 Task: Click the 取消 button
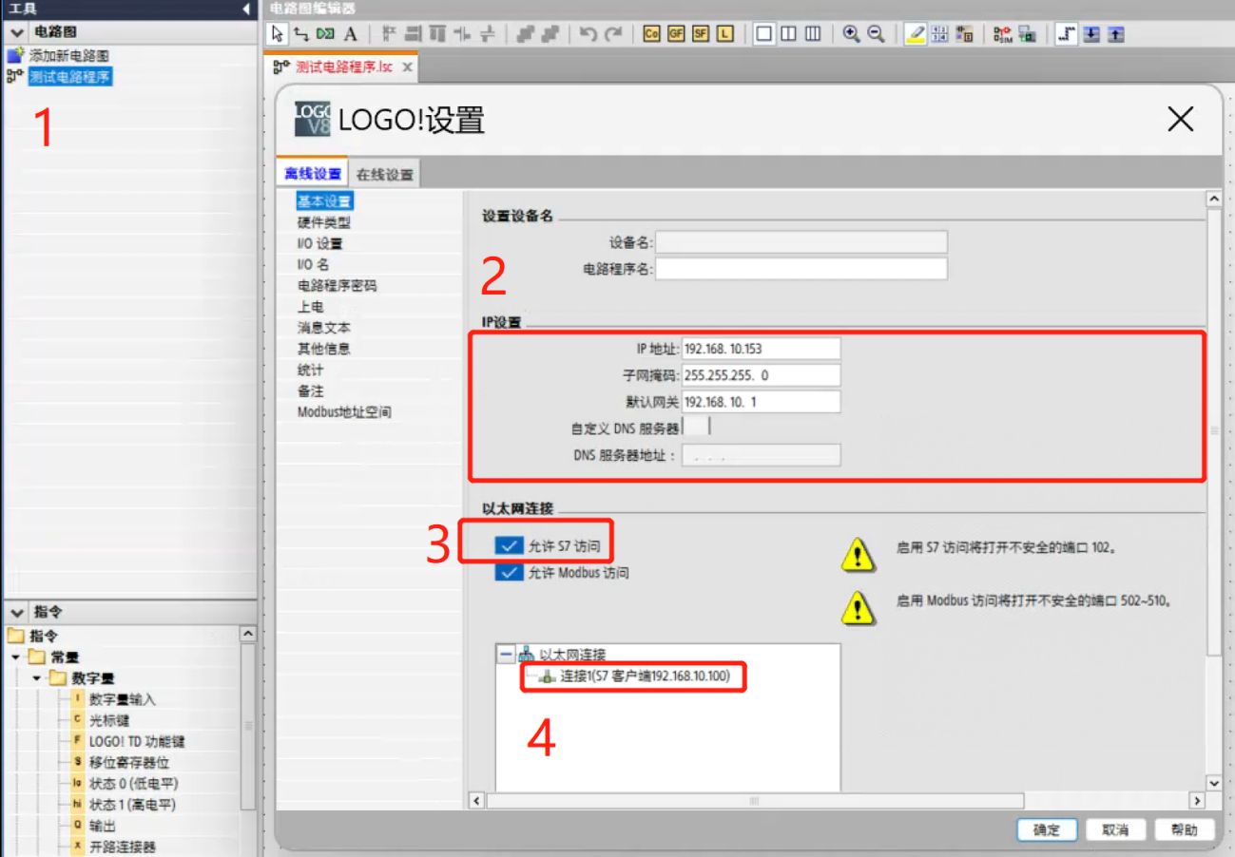[1115, 829]
